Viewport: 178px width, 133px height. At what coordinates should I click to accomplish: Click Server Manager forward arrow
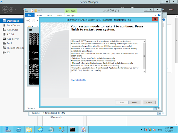11,9
